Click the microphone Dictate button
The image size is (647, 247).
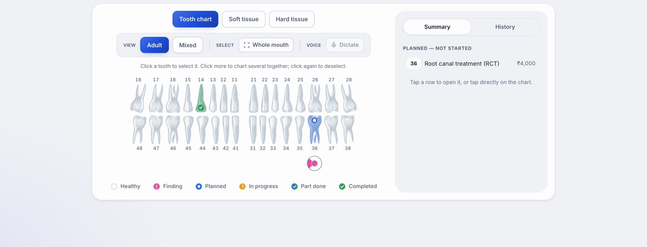pos(345,45)
